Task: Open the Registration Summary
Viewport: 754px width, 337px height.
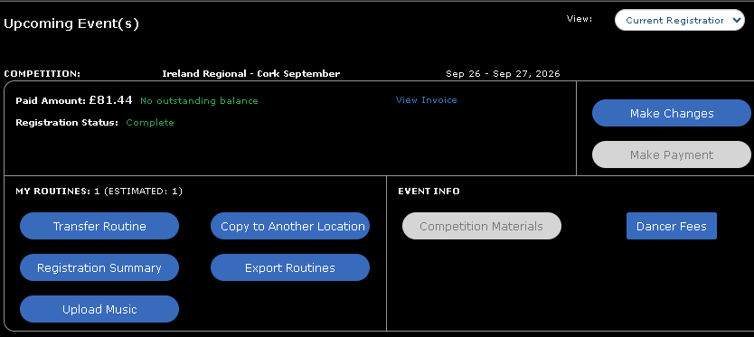Action: [99, 267]
